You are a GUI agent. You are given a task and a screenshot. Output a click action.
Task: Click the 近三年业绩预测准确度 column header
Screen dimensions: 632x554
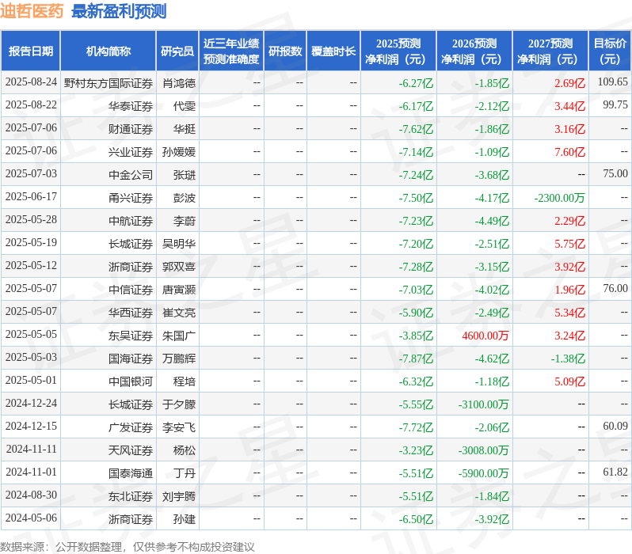click(231, 51)
